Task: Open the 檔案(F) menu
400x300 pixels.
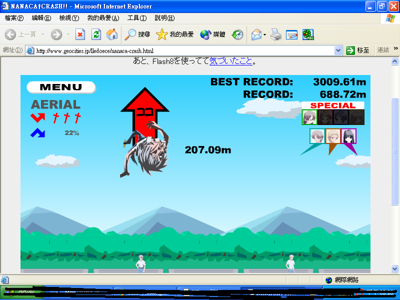Action: click(x=14, y=18)
